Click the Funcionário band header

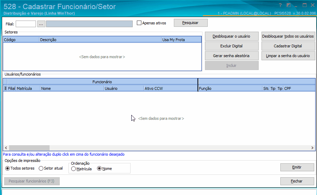(102, 82)
